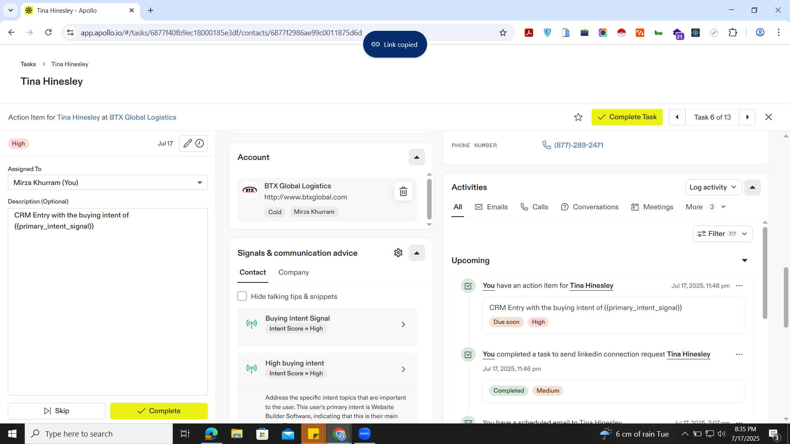Image resolution: width=790 pixels, height=444 pixels.
Task: Click the Activities list scrollbar
Action: click(765, 273)
